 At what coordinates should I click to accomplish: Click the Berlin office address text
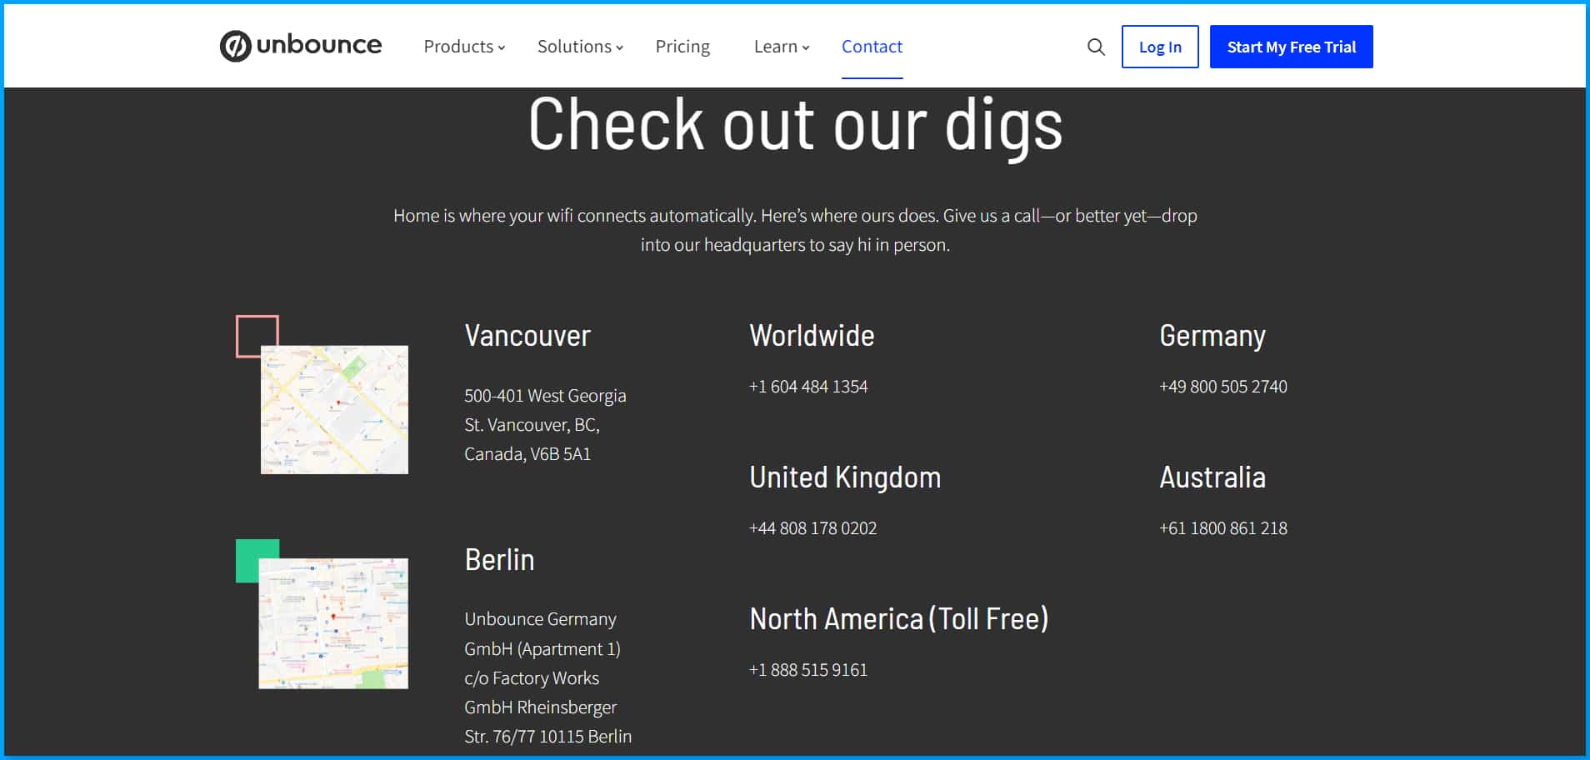[547, 677]
